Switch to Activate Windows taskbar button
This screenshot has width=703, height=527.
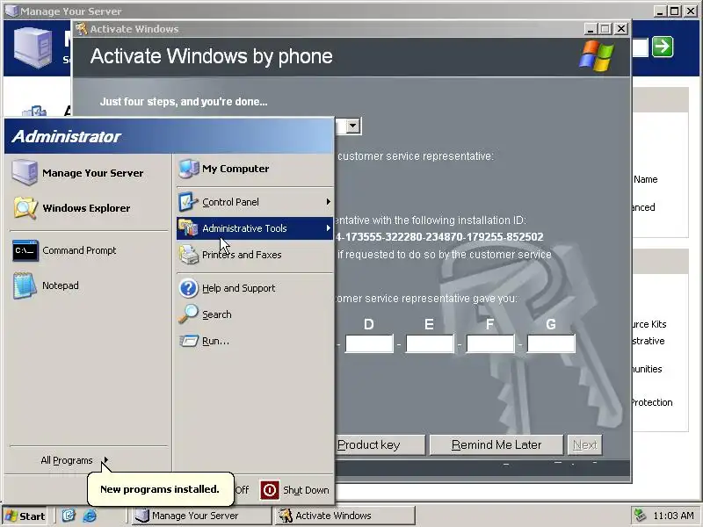pyautogui.click(x=344, y=516)
